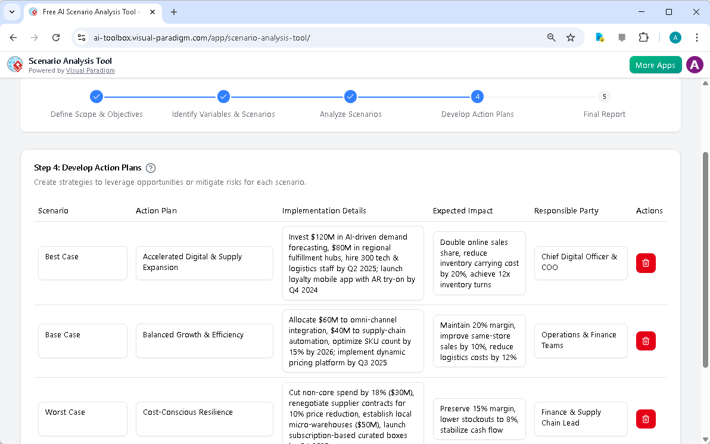The image size is (710, 444).
Task: Click the Google account avatar
Action: 675,37
